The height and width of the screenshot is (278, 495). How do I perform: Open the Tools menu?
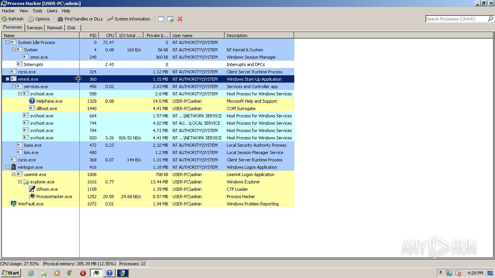[x=38, y=11]
